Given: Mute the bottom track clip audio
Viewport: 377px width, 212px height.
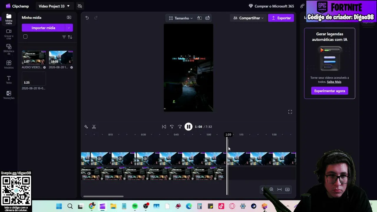Looking at the screenshot, I should click(x=89, y=173).
